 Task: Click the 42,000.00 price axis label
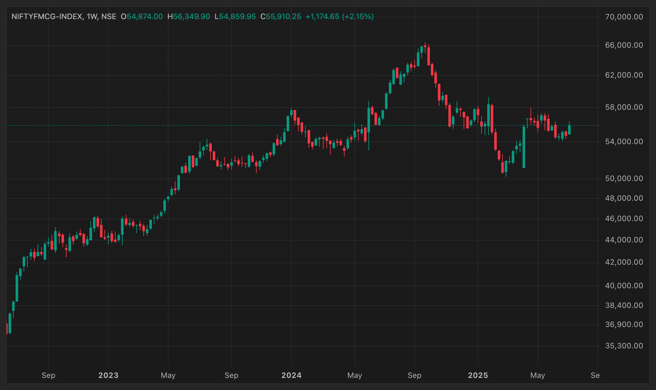click(x=624, y=262)
